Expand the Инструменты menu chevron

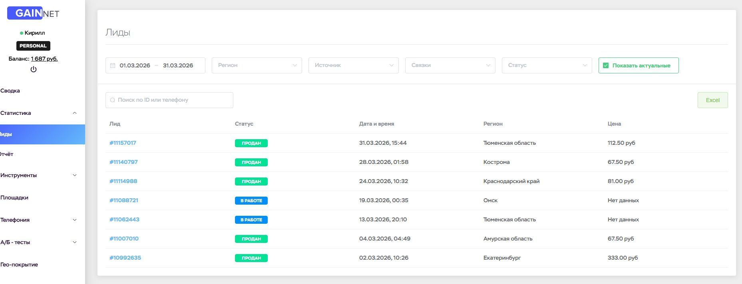coord(75,175)
